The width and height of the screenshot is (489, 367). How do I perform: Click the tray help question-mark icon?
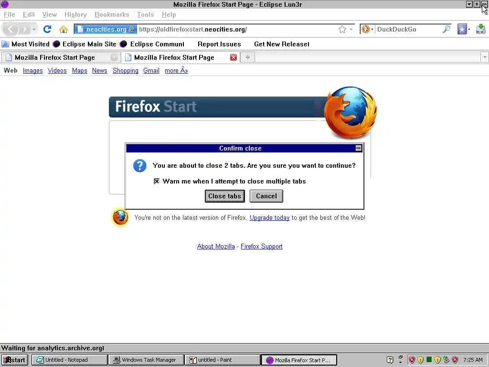[x=390, y=360]
